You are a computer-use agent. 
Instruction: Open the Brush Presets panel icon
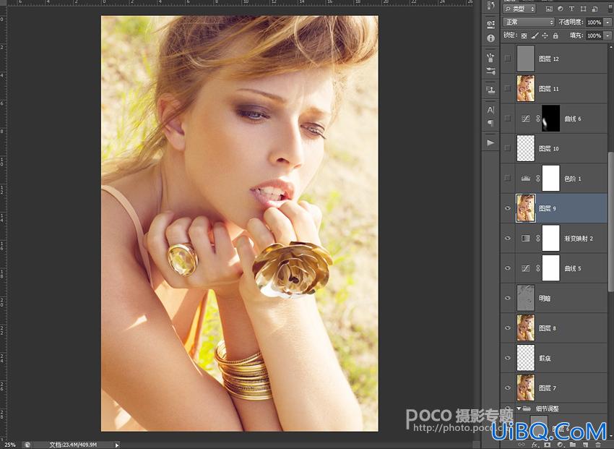(490, 58)
